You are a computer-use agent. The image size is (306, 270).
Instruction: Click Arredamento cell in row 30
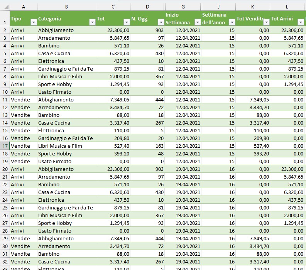pyautogui.click(x=66, y=246)
